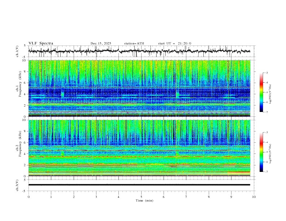
Task: Click time axis tick label '6'
Action: click(x=164, y=197)
